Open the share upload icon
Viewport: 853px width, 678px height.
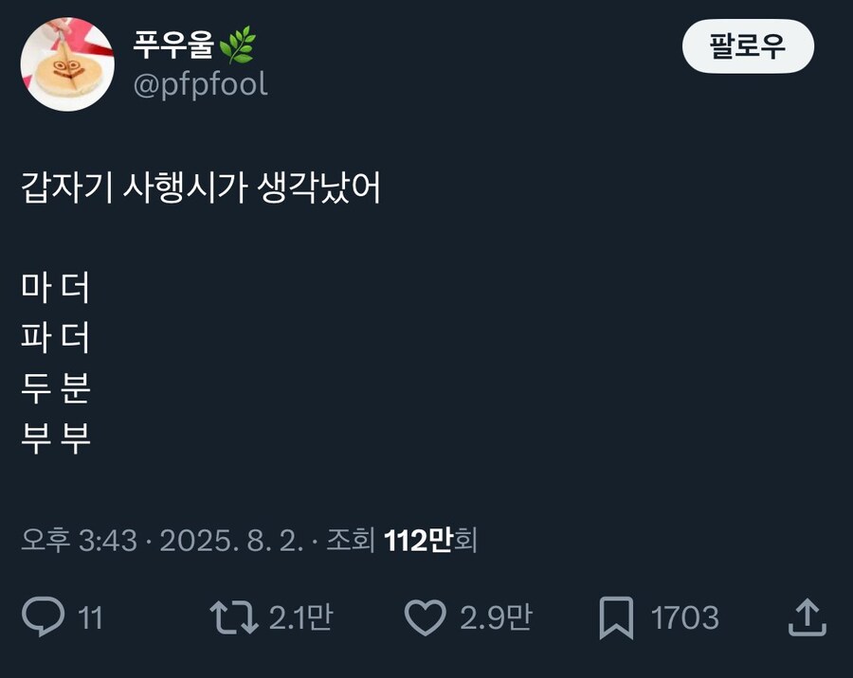click(808, 618)
